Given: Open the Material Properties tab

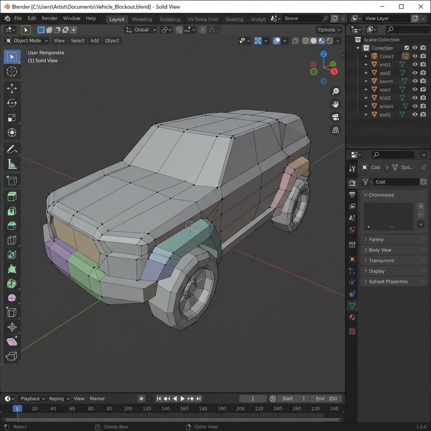Looking at the screenshot, I should (352, 317).
